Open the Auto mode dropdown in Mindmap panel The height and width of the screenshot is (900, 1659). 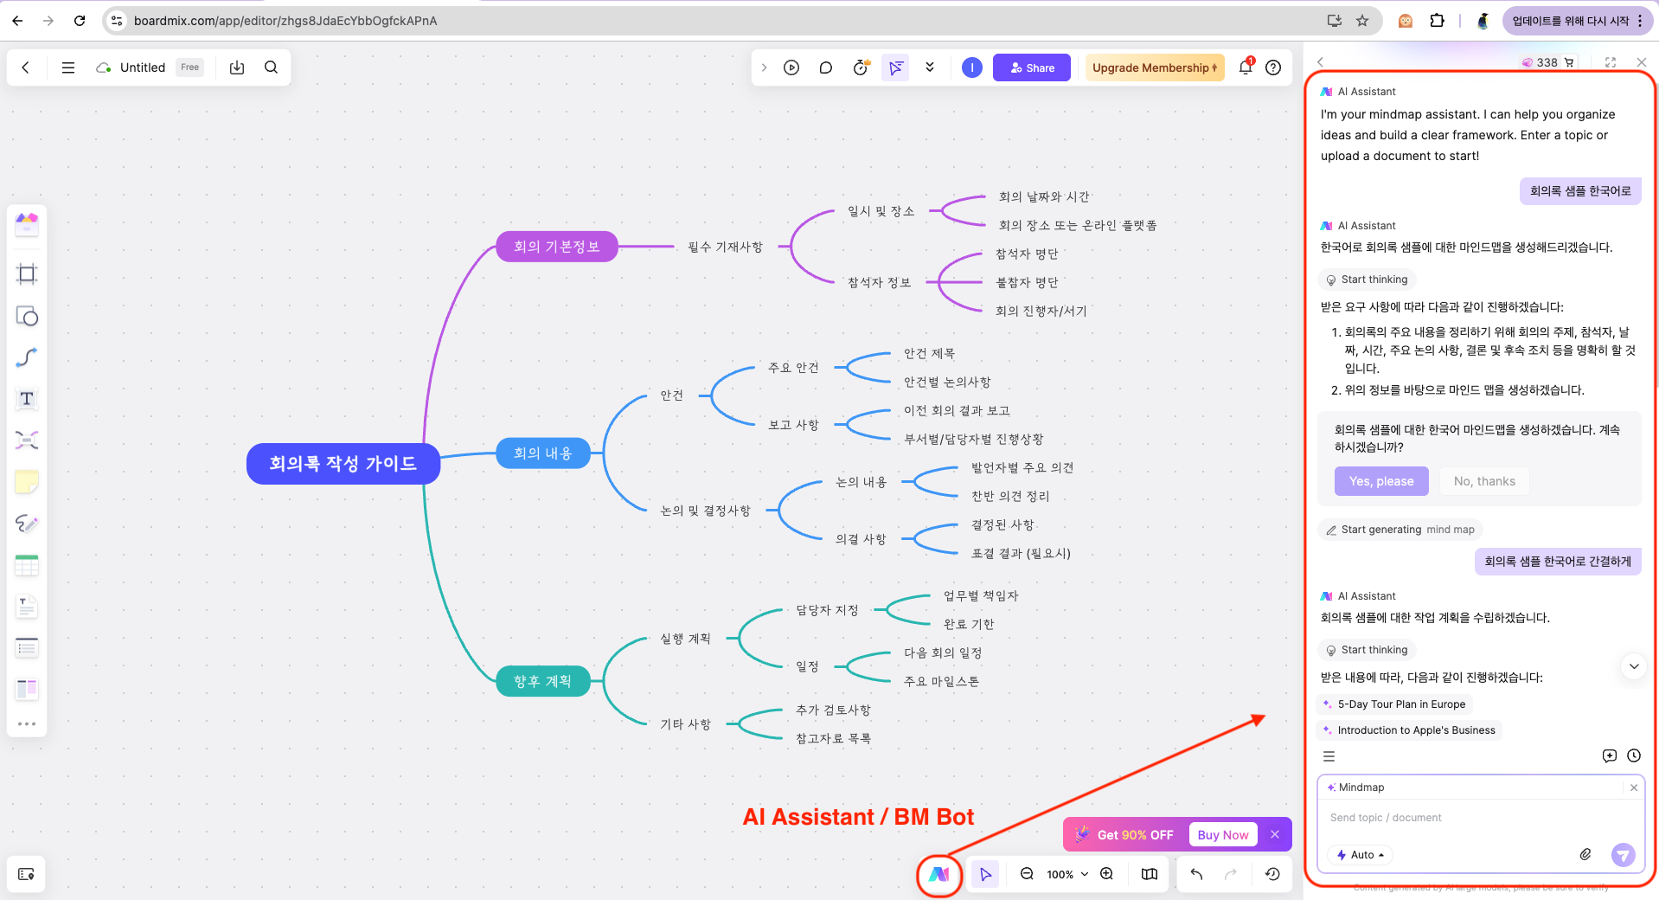[1359, 854]
